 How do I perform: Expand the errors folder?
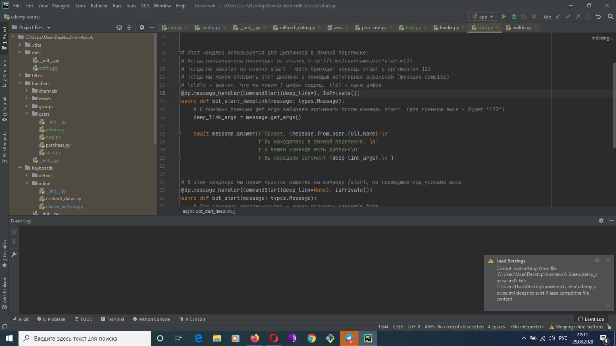27,99
